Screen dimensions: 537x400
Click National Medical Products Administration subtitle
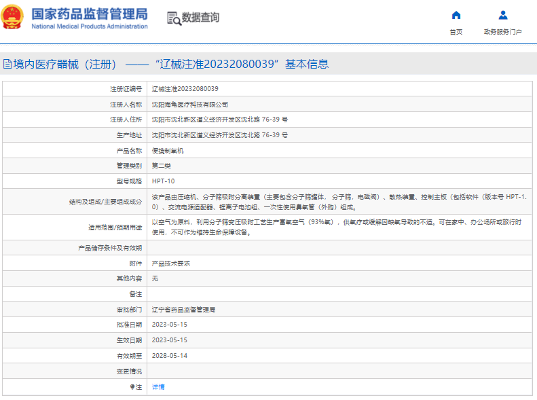click(90, 26)
